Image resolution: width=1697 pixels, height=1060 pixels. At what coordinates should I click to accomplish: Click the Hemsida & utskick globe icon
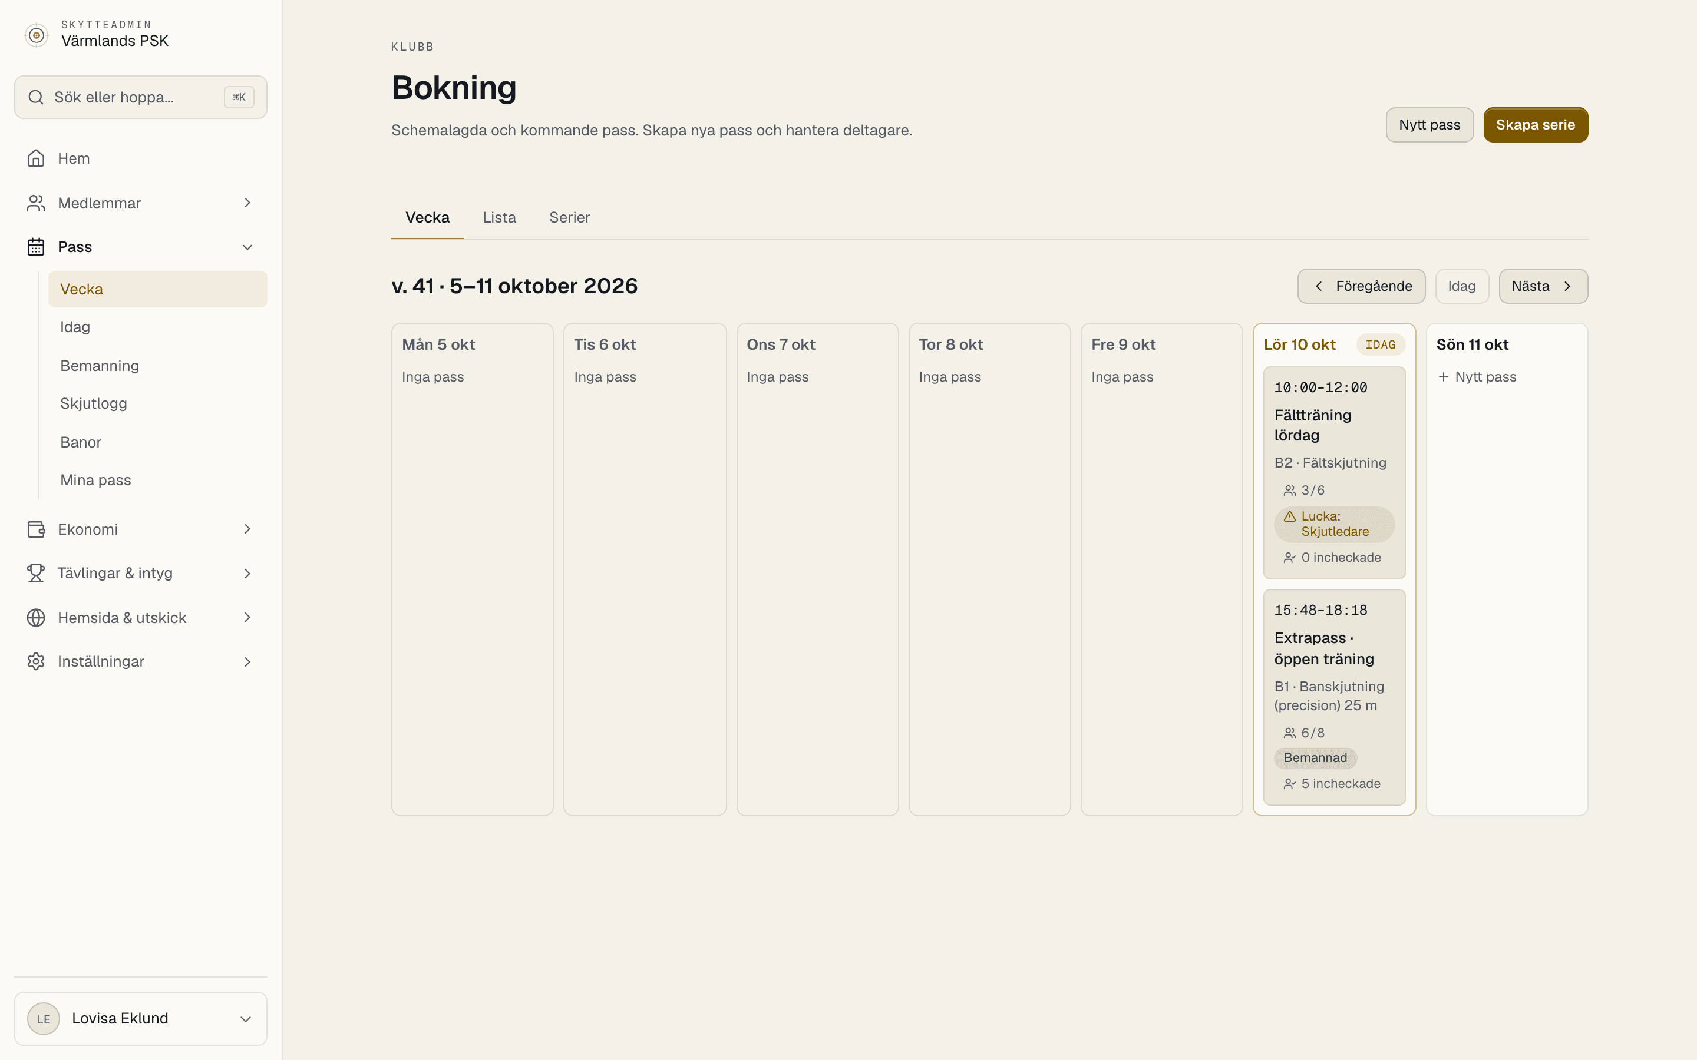(36, 618)
